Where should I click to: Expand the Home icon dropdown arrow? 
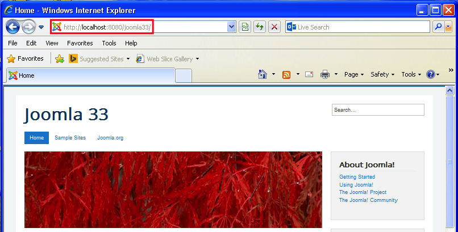tap(273, 74)
